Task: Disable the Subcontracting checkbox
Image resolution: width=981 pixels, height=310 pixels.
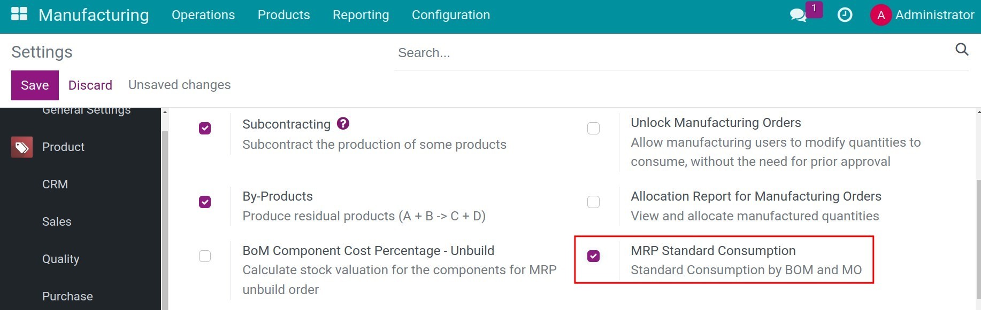Action: [205, 129]
